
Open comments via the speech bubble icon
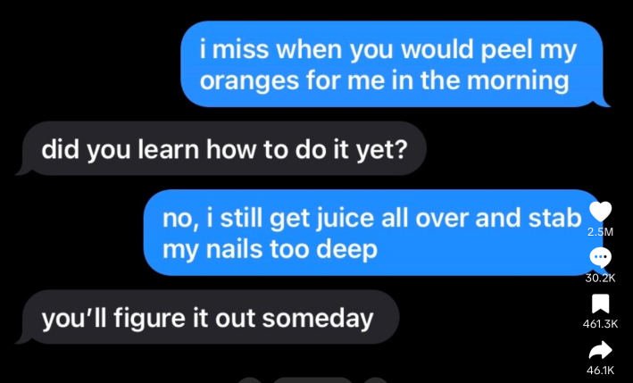click(600, 257)
